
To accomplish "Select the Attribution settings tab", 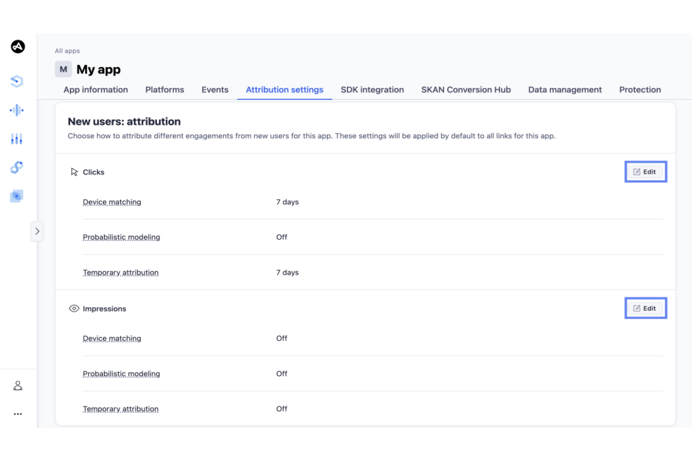I will [x=285, y=90].
